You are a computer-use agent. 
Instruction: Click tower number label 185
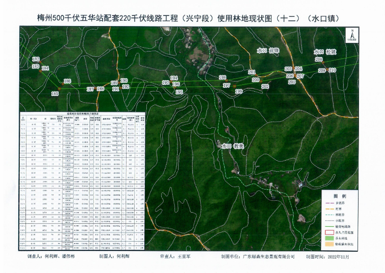(x=55, y=93)
